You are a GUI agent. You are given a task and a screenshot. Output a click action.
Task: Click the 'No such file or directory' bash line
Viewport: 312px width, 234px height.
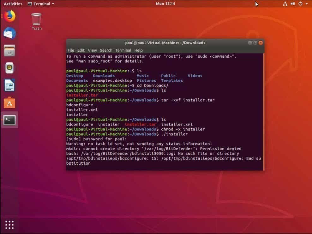(153, 154)
